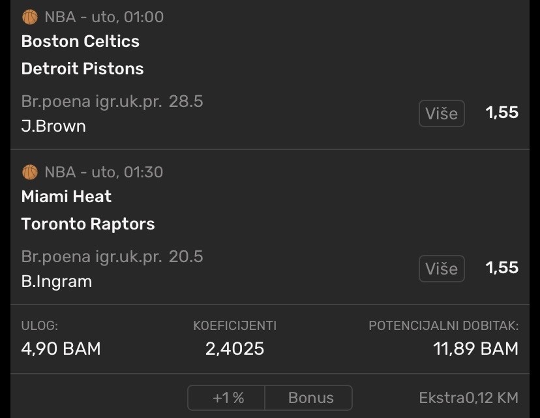
Task: Click basketball icon beside NBA uto 01:00
Action: (30, 17)
